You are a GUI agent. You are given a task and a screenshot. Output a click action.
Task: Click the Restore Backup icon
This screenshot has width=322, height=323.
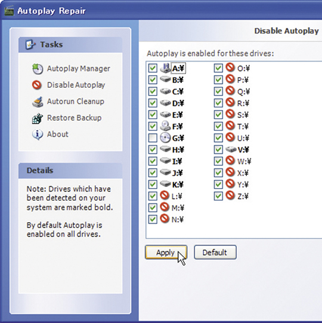[x=38, y=118]
